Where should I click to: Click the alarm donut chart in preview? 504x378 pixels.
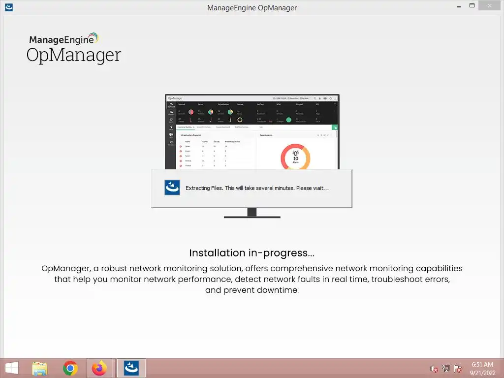pos(295,157)
